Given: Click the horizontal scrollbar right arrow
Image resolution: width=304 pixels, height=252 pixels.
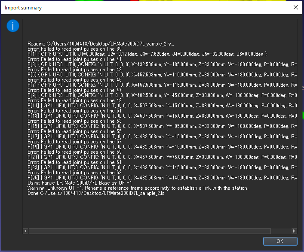Looking at the screenshot, I should tap(294, 231).
